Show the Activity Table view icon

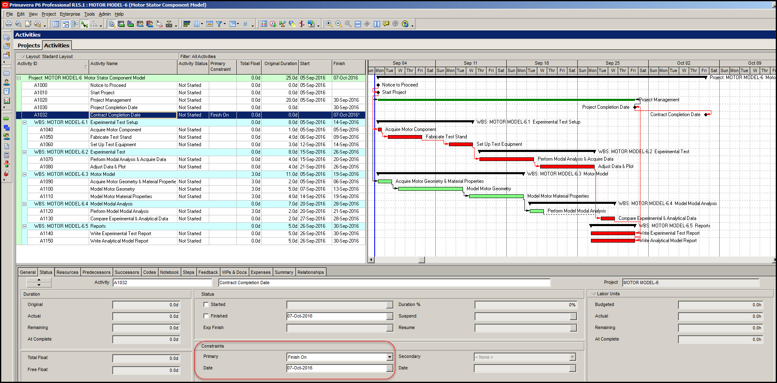click(56, 24)
